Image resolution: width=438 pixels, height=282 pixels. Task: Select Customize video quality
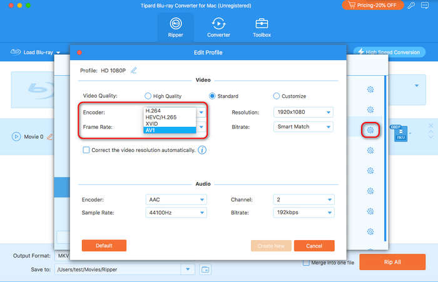290,96
